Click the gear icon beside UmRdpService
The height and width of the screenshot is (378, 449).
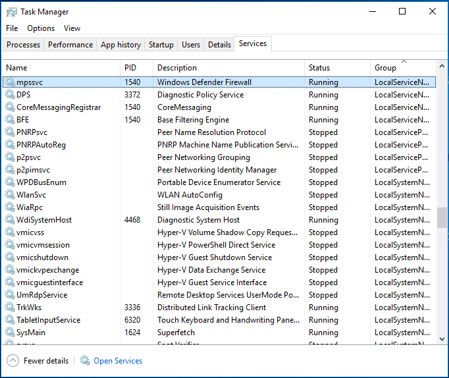tap(10, 294)
